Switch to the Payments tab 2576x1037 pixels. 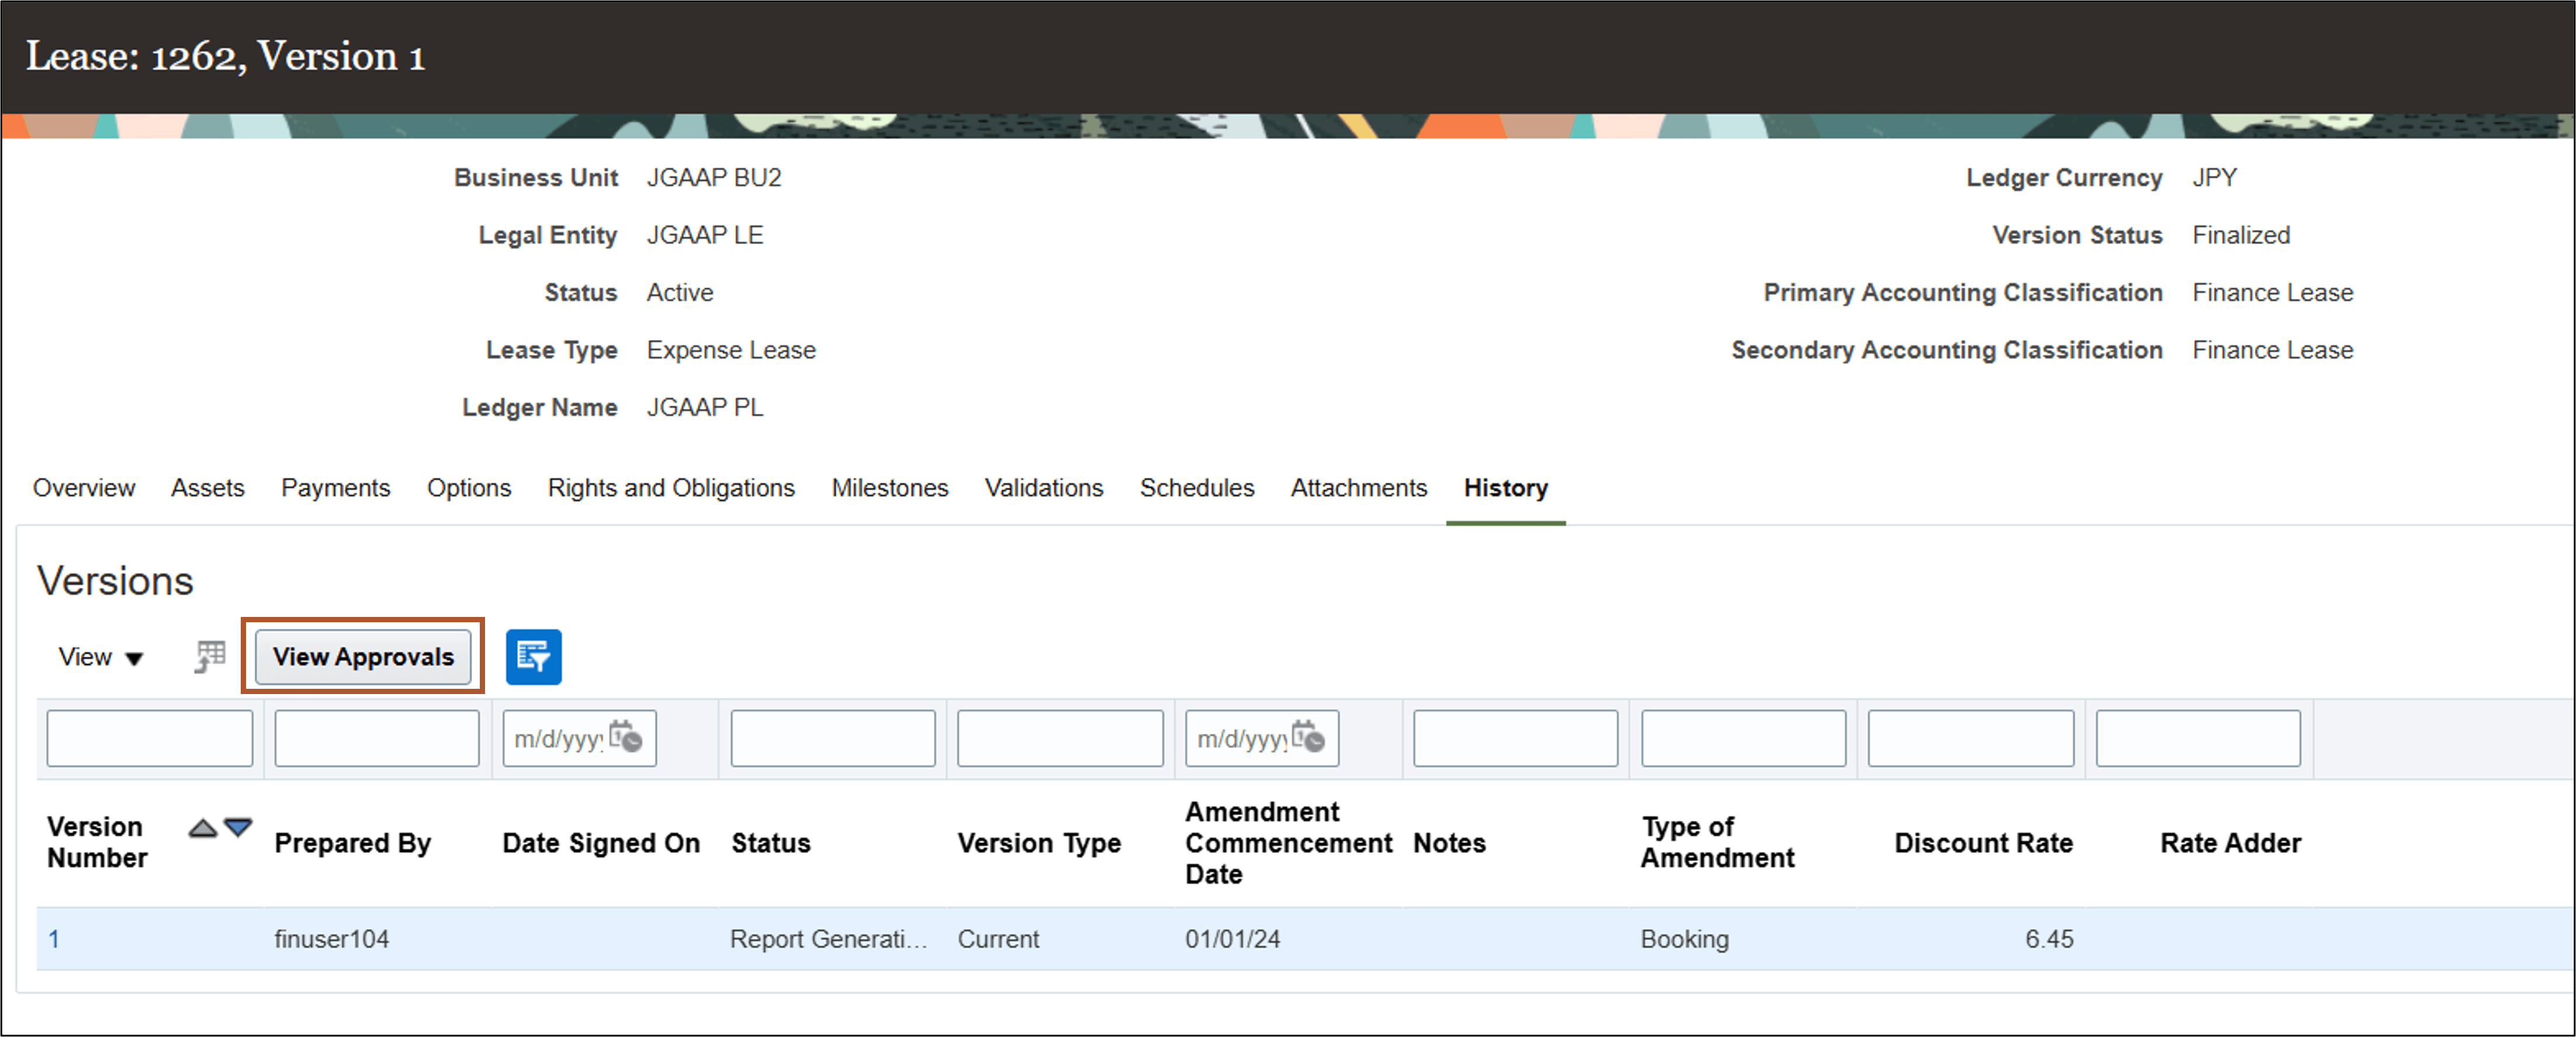coord(335,488)
